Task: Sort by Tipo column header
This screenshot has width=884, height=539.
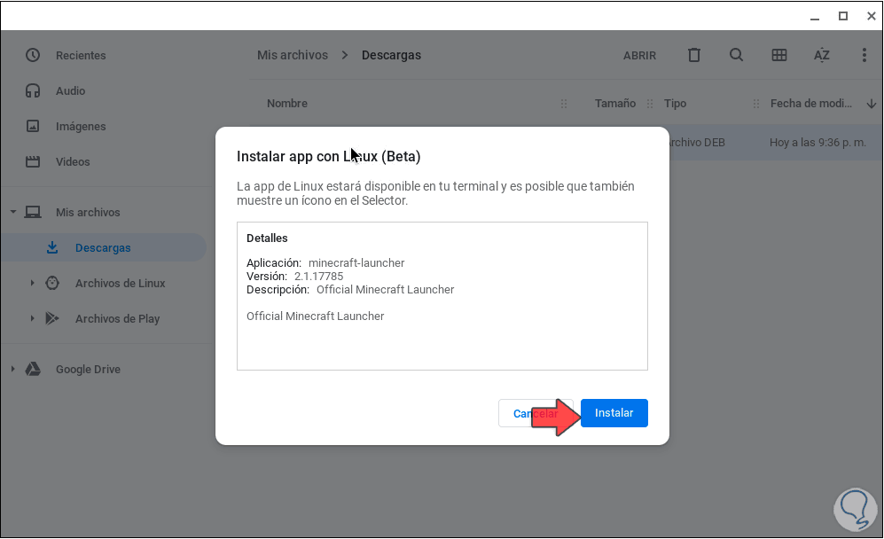Action: [675, 103]
